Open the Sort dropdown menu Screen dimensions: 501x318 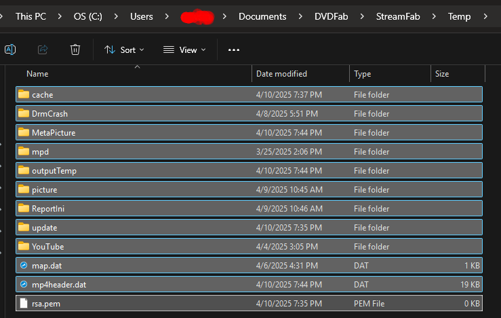pos(124,49)
